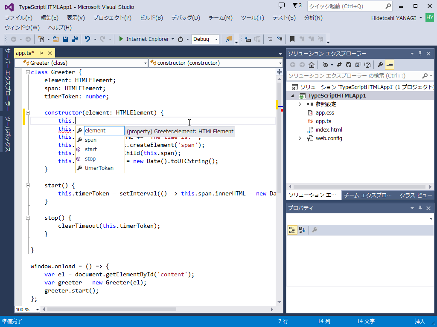Click the Refresh icon in Solution Explorer
This screenshot has height=327, width=437.
[349, 65]
